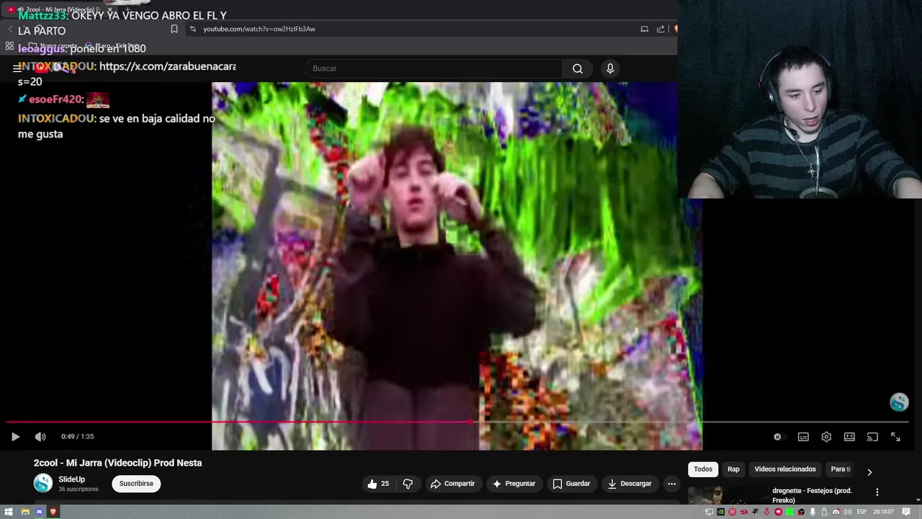Click the URL youtube.com/watch address bar
922x519 pixels.
point(259,29)
